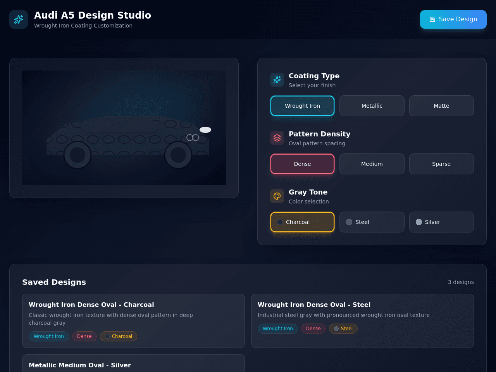This screenshot has width=496, height=372.
Task: Choose Medium pattern density
Action: coord(372,164)
